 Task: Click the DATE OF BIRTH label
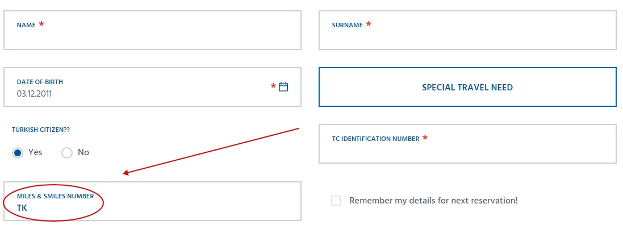point(40,82)
